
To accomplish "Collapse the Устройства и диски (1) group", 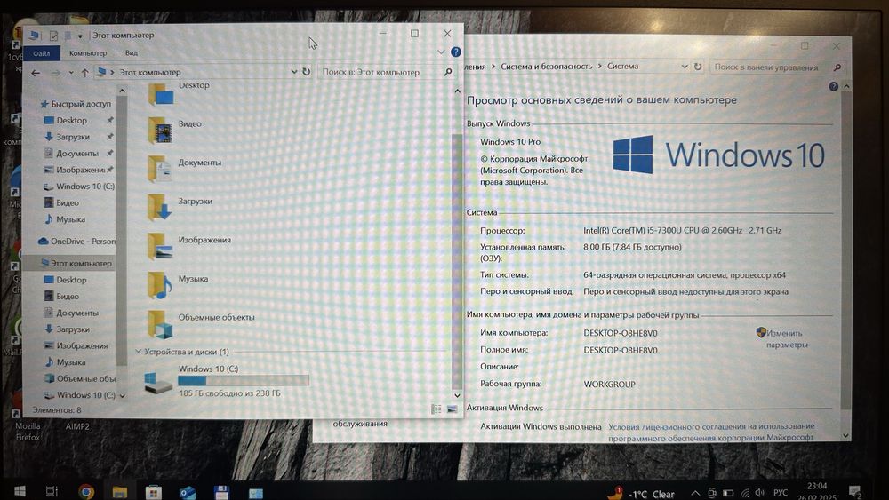I will (139, 352).
